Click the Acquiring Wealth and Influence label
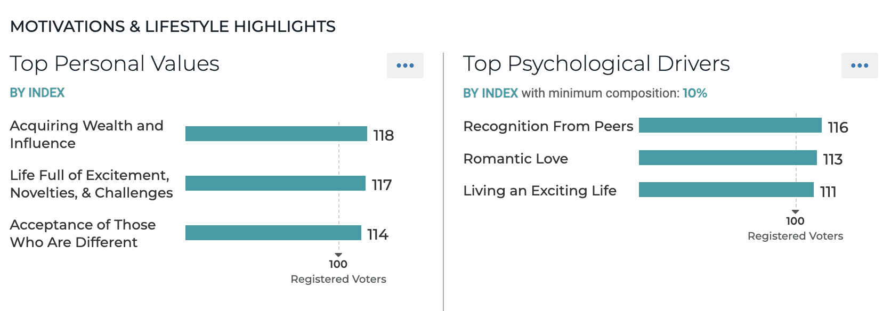 (x=87, y=134)
